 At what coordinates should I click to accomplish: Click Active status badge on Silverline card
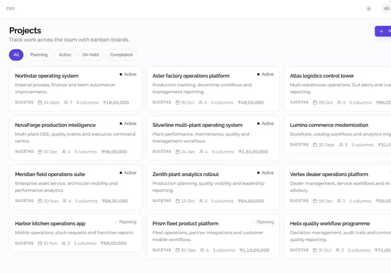pos(265,123)
